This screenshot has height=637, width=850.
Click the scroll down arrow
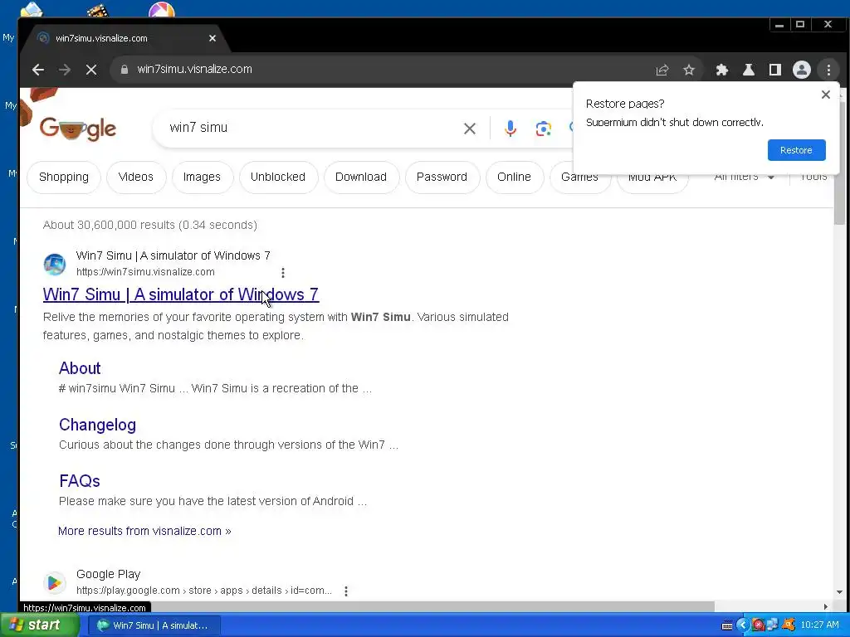[839, 592]
